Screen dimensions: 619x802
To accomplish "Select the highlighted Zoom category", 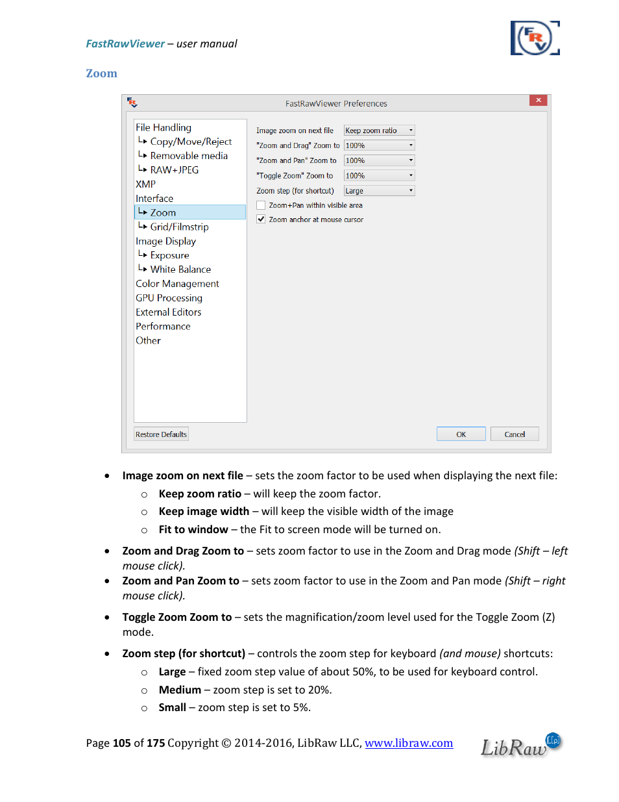I will pyautogui.click(x=190, y=212).
